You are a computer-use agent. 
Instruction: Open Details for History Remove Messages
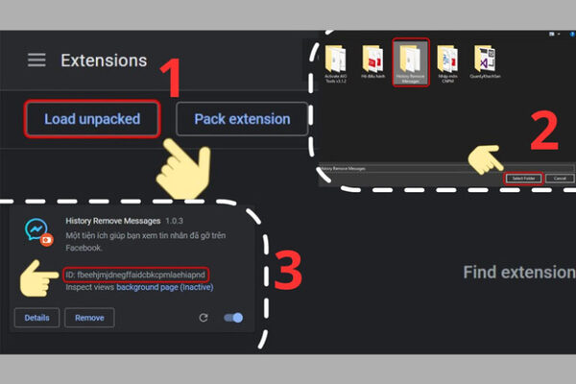click(x=36, y=318)
